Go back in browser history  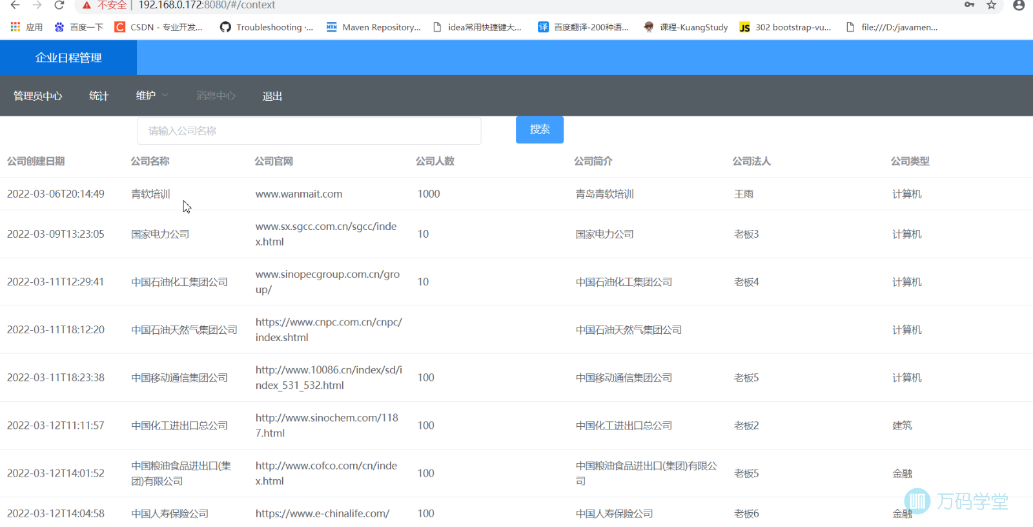pyautogui.click(x=15, y=5)
